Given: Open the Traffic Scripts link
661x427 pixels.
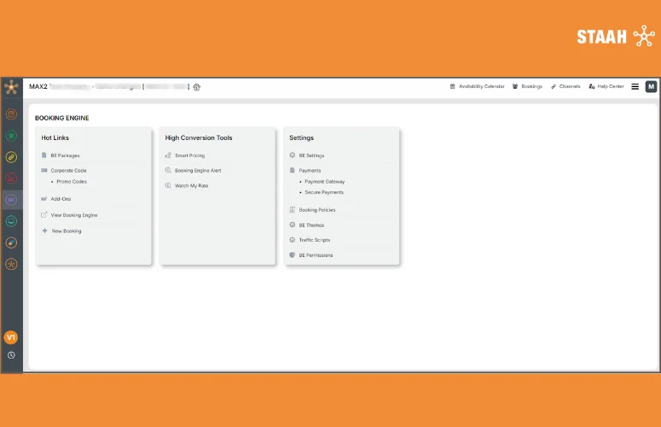Looking at the screenshot, I should click(315, 240).
